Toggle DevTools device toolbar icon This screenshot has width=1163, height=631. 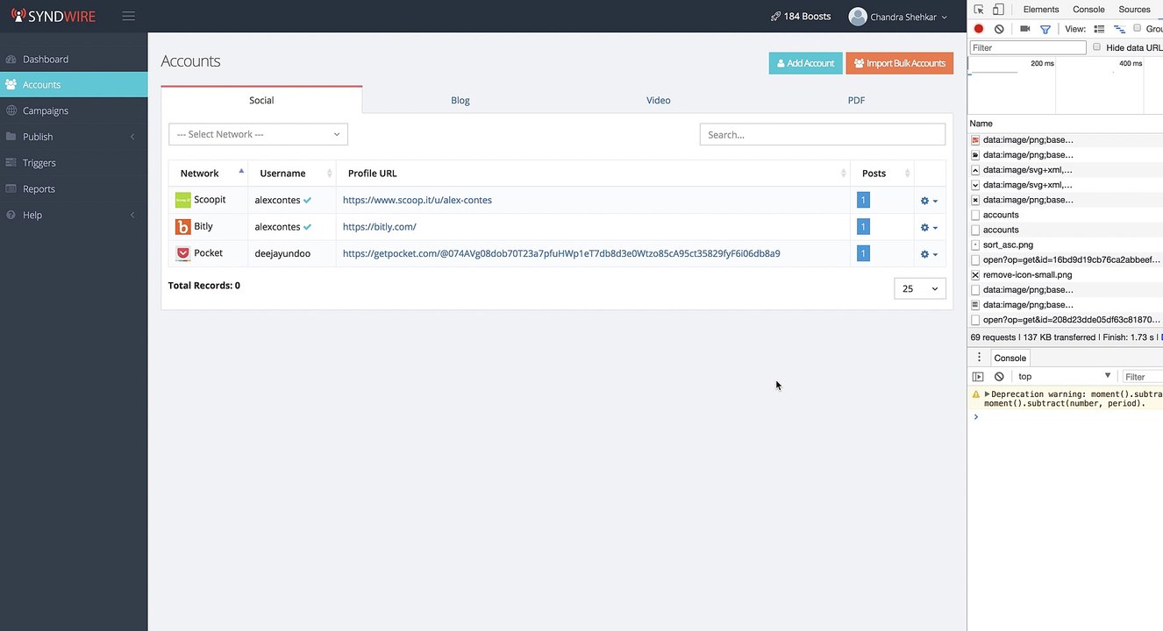pyautogui.click(x=998, y=10)
